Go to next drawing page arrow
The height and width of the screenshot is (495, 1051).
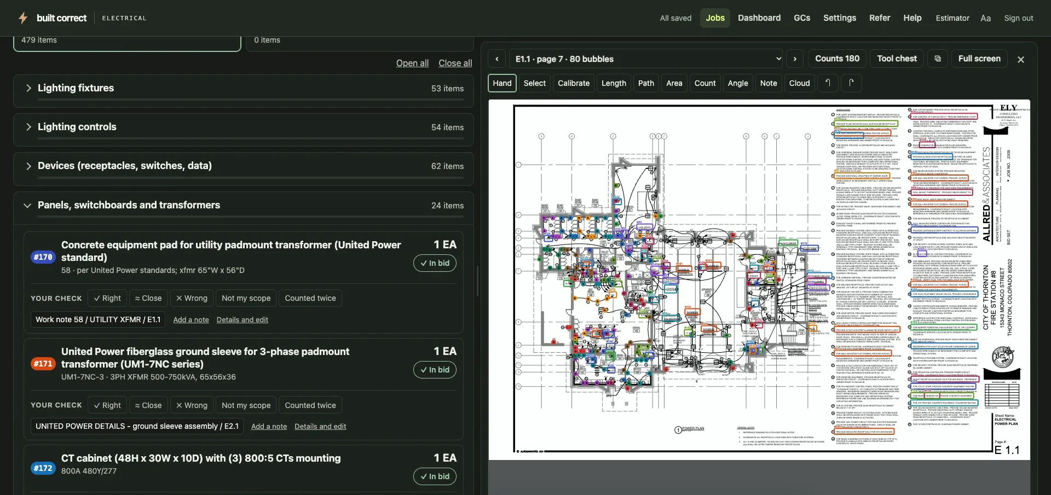[x=795, y=59]
